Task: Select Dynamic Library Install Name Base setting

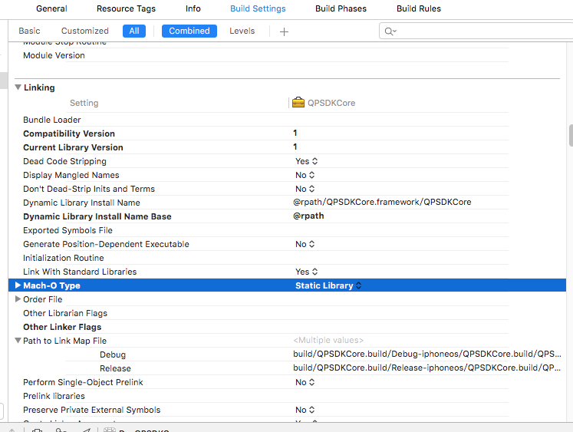Action: pos(97,216)
